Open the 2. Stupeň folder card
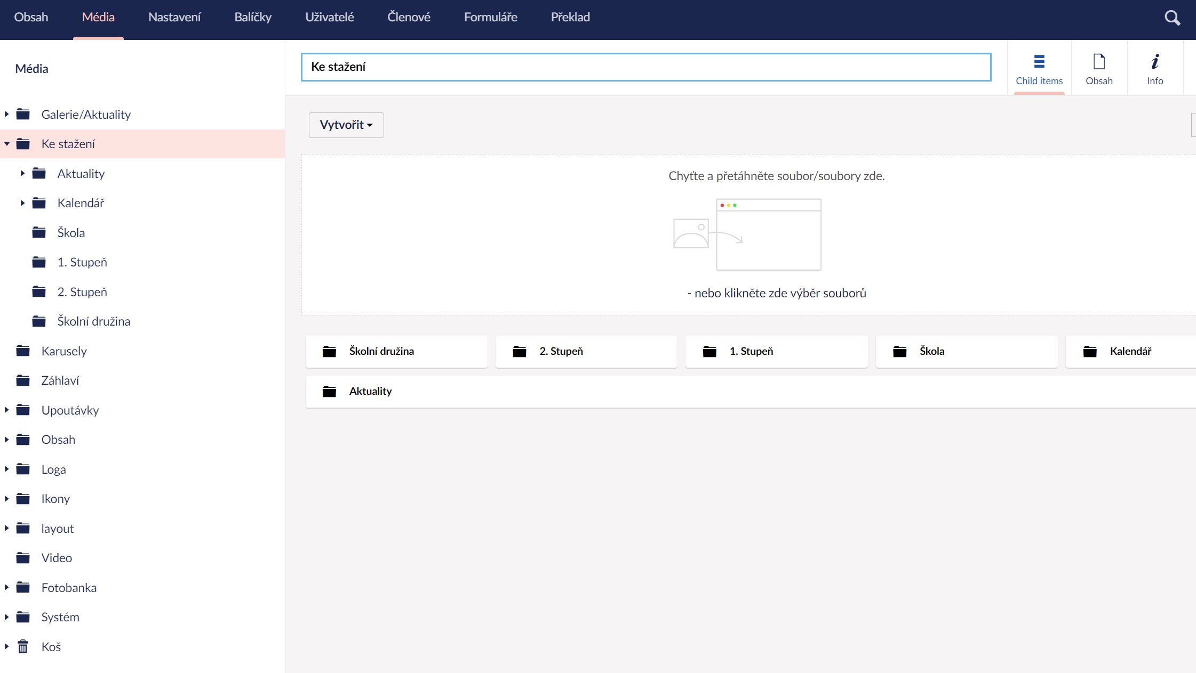The width and height of the screenshot is (1196, 673). coord(586,351)
